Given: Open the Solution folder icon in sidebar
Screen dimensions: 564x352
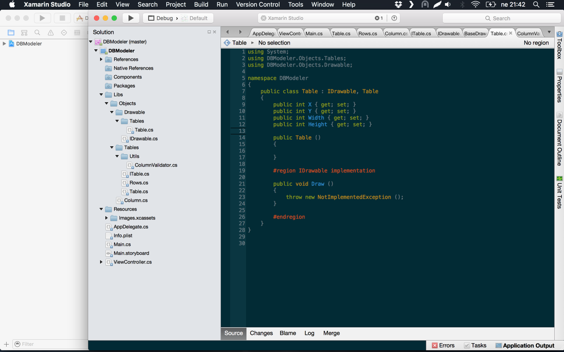Looking at the screenshot, I should [11, 32].
